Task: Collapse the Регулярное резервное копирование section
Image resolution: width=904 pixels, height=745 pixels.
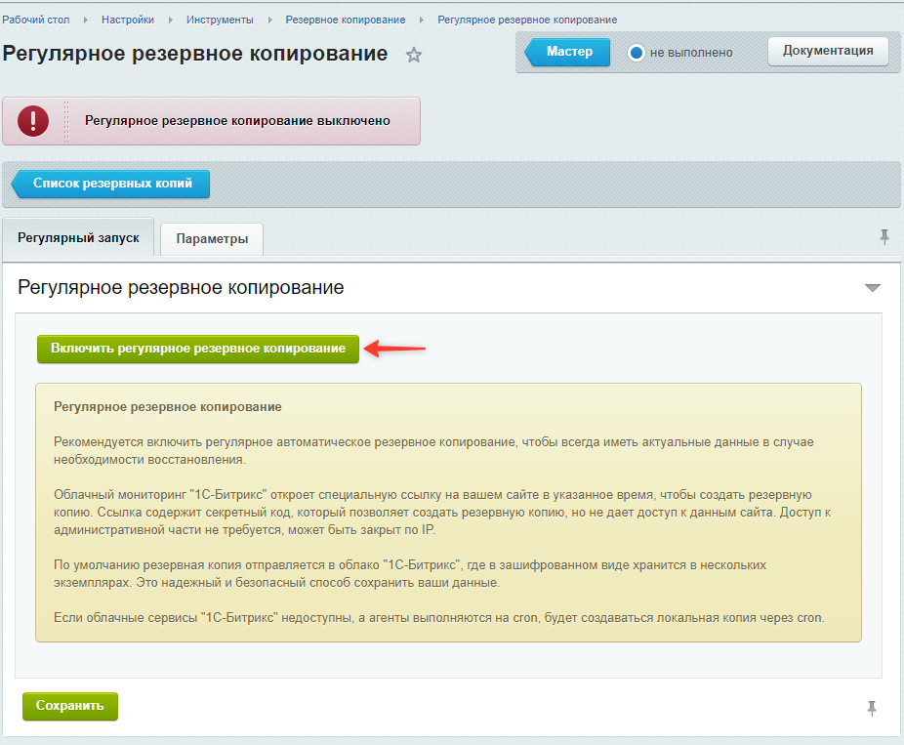Action: pyautogui.click(x=873, y=288)
